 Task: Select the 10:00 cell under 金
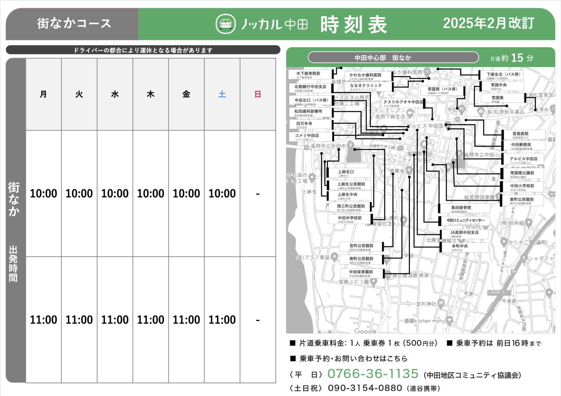186,194
